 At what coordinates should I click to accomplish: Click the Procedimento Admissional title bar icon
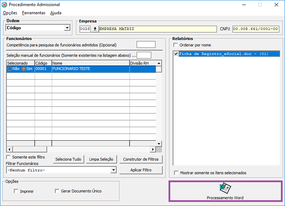point(4,4)
